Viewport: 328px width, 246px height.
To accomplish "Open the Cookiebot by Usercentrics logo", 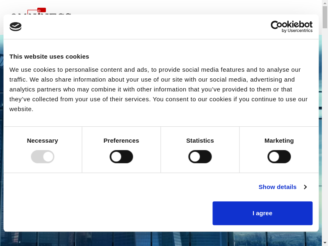I will 292,27.
